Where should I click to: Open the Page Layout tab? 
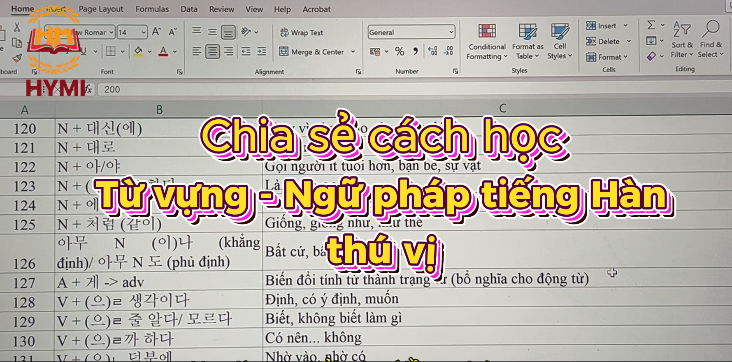pos(101,9)
